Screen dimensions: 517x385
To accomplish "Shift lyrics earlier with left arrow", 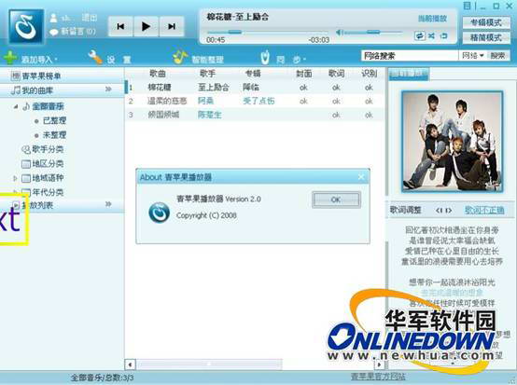I will pyautogui.click(x=439, y=211).
